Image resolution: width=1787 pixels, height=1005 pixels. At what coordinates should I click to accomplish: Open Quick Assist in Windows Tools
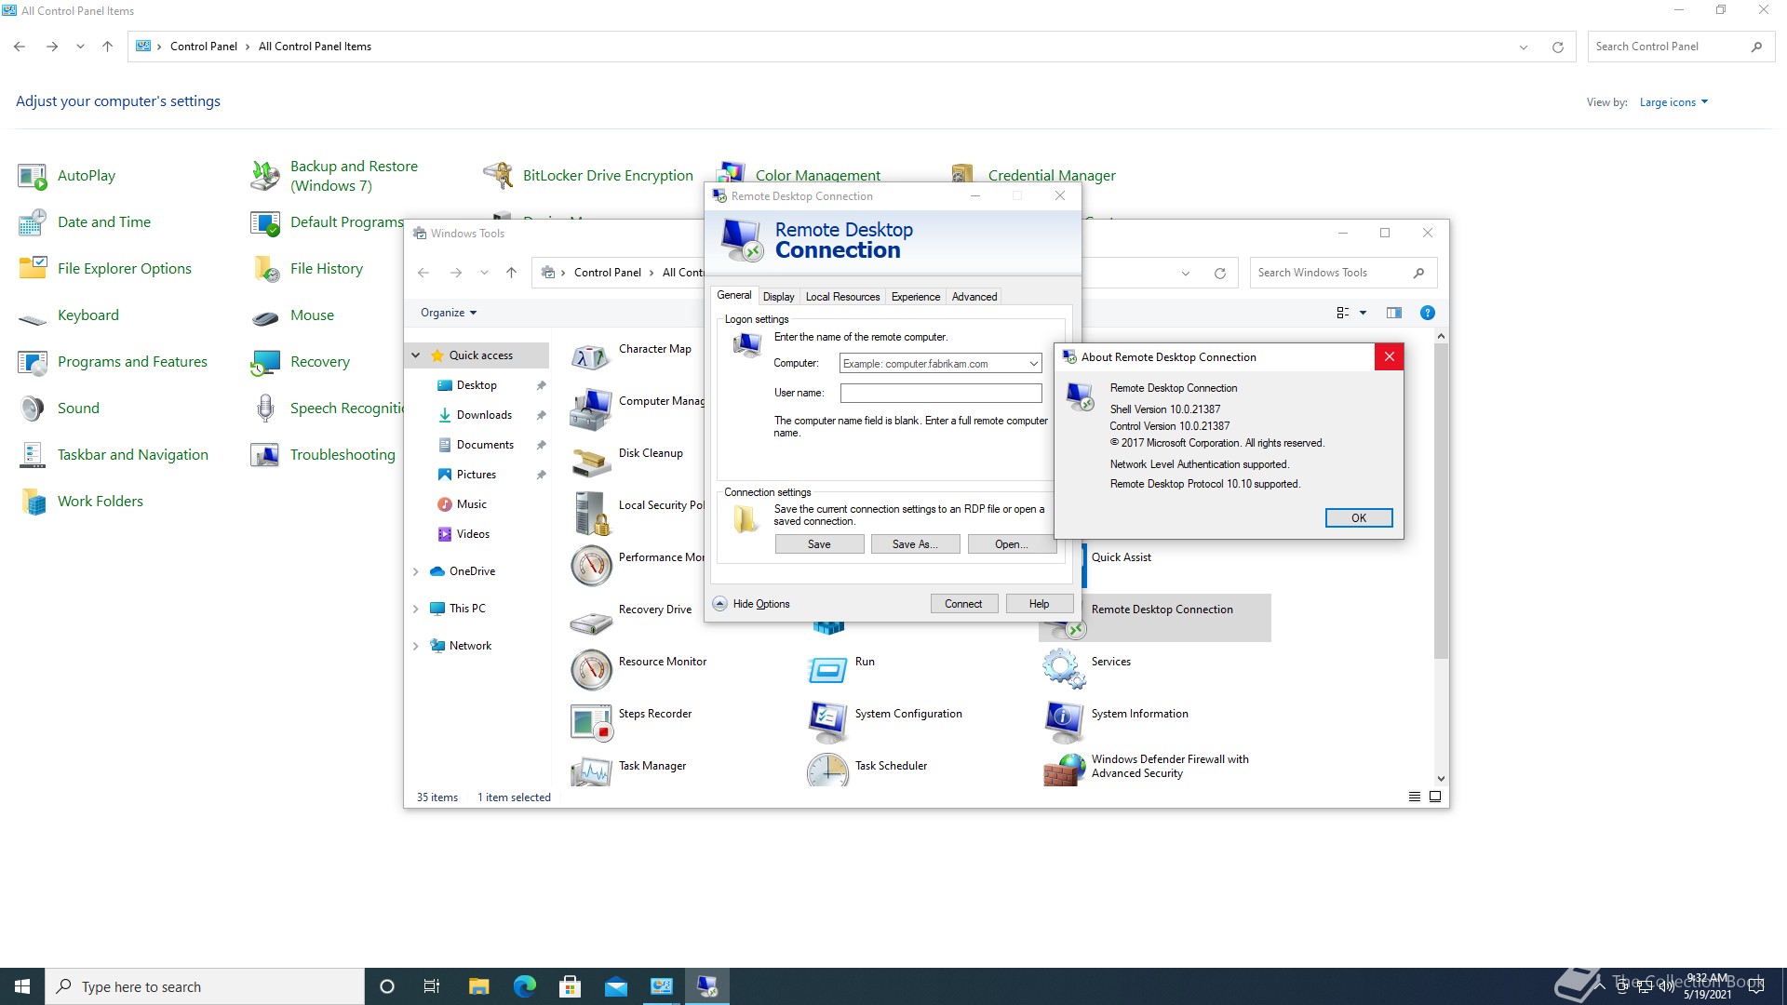1121,557
